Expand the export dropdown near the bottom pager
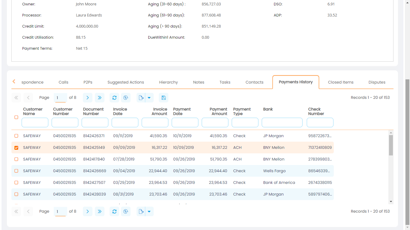The width and height of the screenshot is (410, 230). tap(149, 211)
